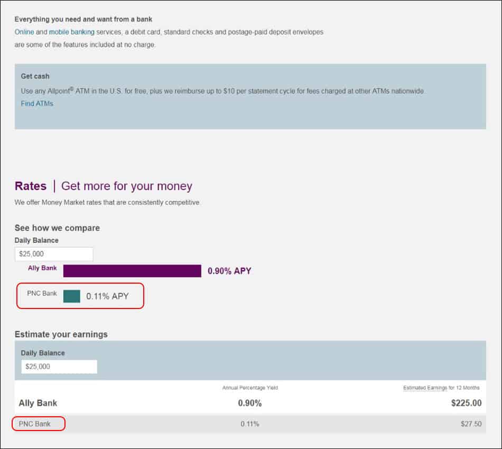Screen dimensions: 502x449
Task: Click the '$27.50' estimated earnings value
Action: coord(471,424)
